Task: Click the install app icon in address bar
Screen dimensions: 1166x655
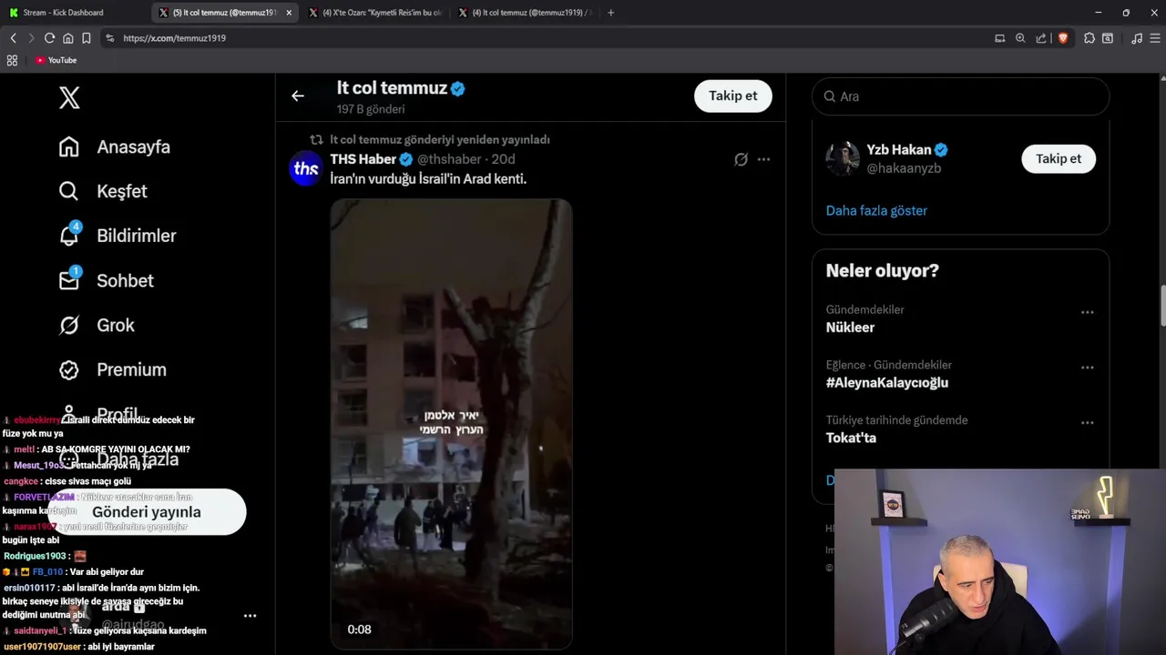Action: pos(999,38)
